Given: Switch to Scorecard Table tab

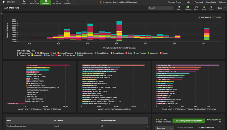Looking at the screenshot, I should tap(185, 128).
